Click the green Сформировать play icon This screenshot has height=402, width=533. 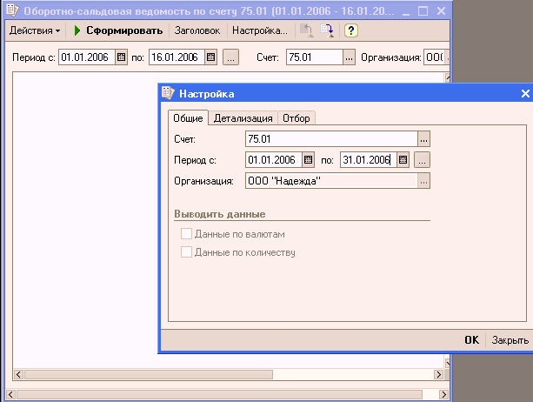(x=77, y=30)
